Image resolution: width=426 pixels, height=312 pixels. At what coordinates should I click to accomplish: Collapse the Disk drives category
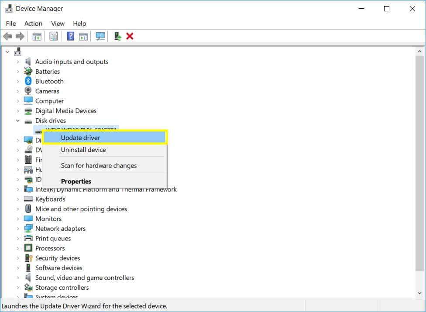pos(18,121)
